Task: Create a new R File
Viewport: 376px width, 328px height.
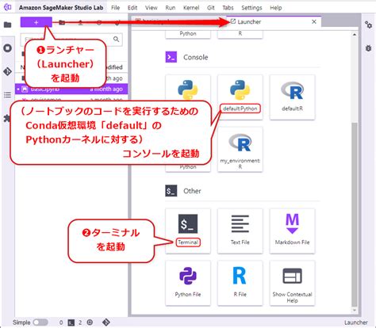Action: coord(240,283)
